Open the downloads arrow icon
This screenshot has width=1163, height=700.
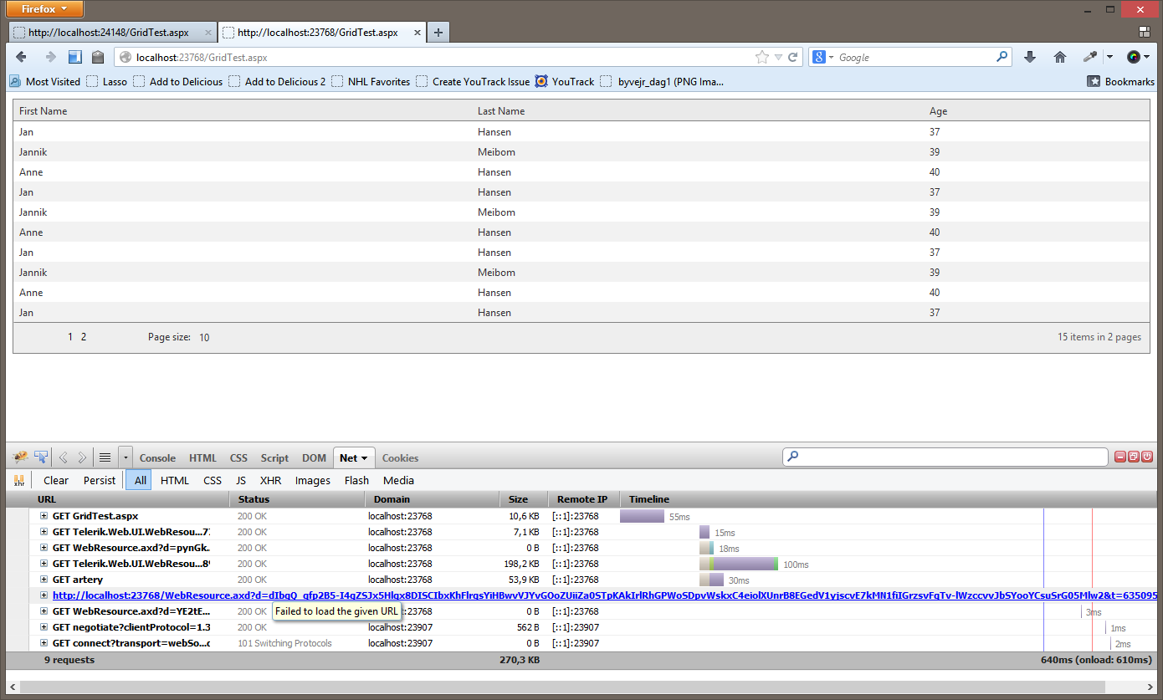[1030, 57]
